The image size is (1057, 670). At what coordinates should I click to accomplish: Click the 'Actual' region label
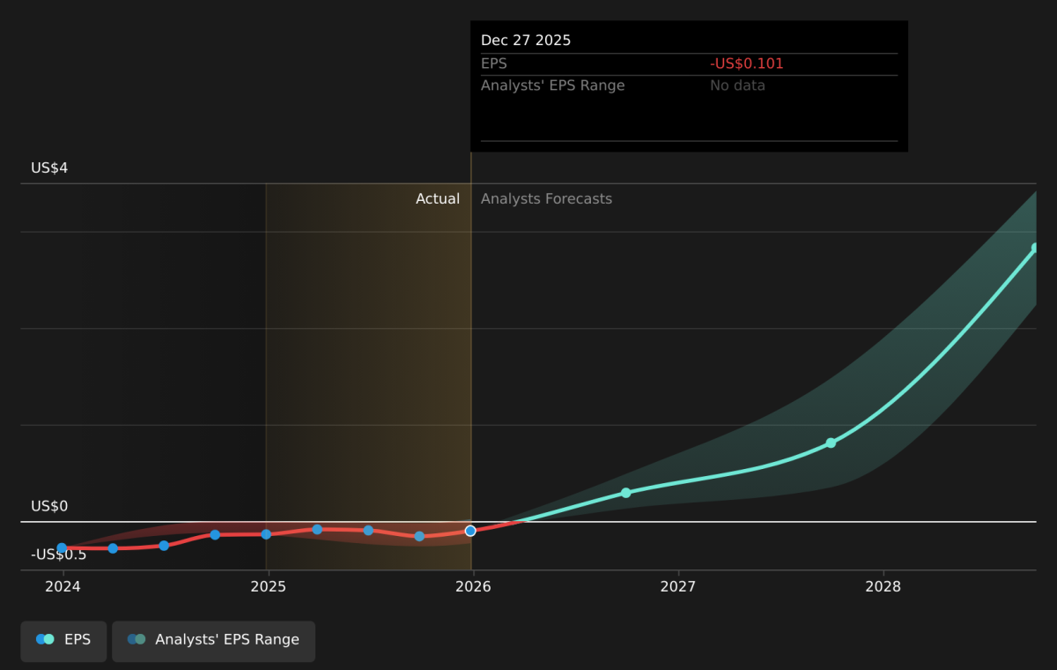438,199
